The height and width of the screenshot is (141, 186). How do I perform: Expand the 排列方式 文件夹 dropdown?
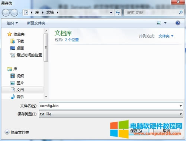coord(166,36)
